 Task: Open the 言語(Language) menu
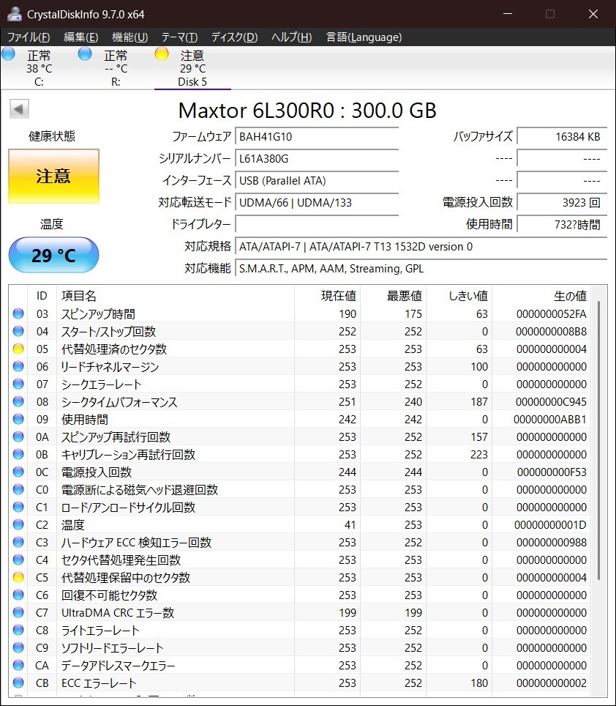tap(364, 37)
